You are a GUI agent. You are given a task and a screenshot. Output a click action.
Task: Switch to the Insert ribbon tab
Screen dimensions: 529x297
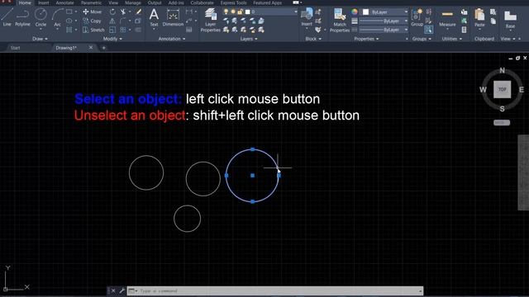tap(43, 2)
